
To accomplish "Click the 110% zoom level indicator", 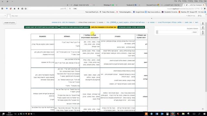I will pyautogui.click(x=75, y=9).
